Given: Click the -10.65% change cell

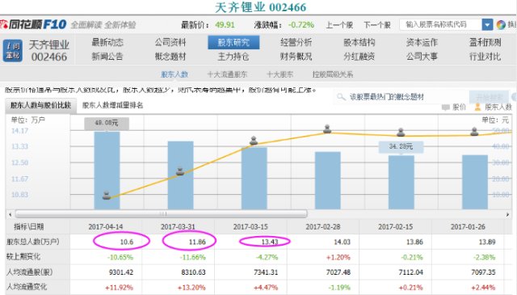Looking at the screenshot, I should tap(120, 257).
